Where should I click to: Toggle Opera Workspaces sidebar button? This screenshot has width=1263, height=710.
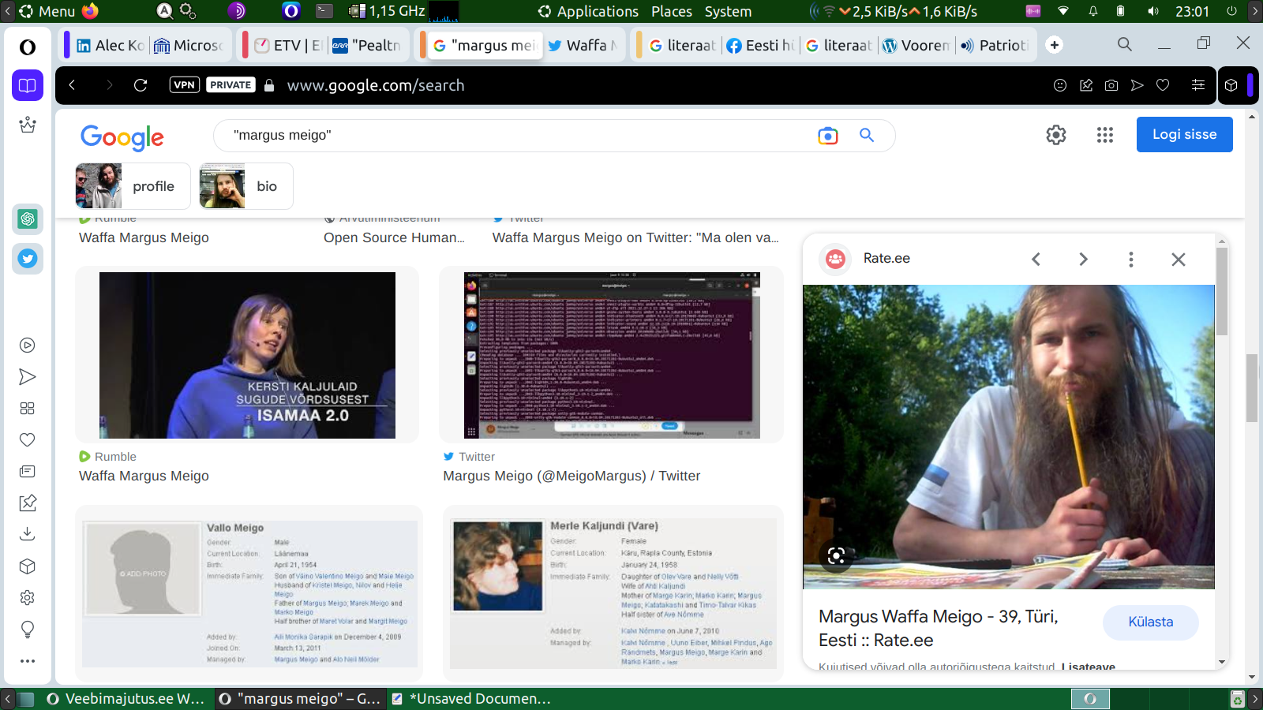click(28, 85)
